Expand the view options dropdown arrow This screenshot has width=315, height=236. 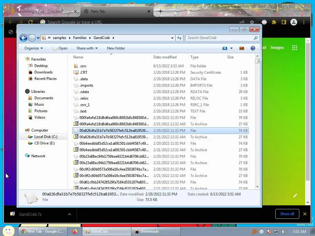coord(231,48)
